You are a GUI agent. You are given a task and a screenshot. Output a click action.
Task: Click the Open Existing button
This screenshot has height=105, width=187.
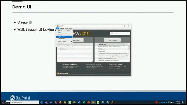click(112, 40)
